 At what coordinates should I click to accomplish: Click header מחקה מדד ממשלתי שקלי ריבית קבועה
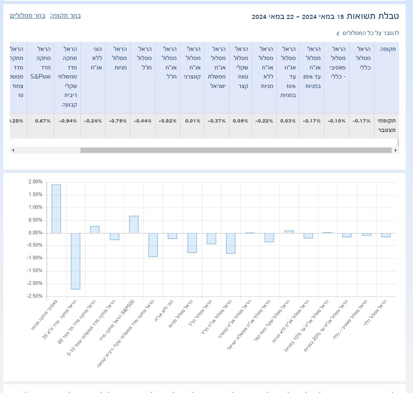coord(67,78)
